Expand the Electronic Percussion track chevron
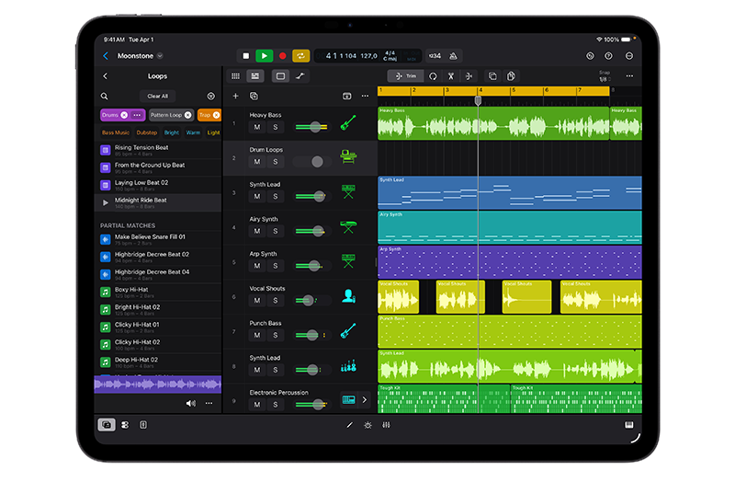Viewport: 735px width, 482px height. 364,399
